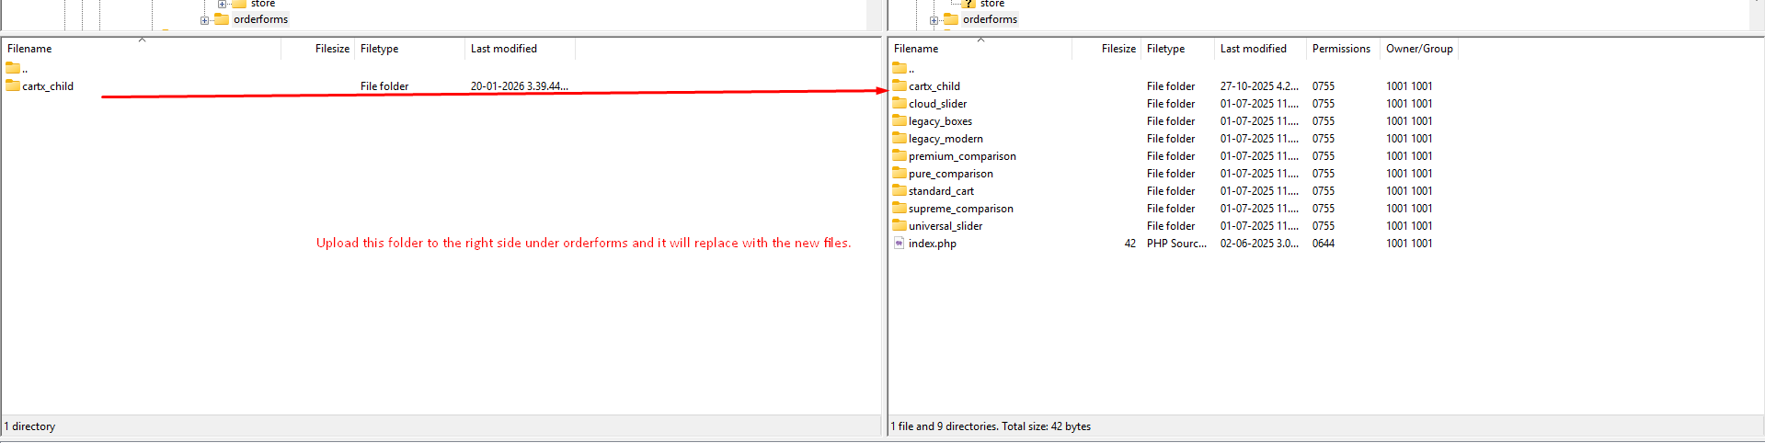Sort local list by Filetype column

pos(379,49)
